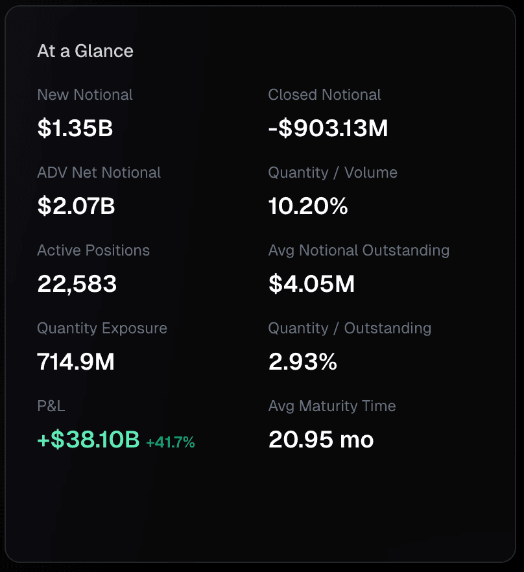Click the green +$38.10B P&L value

pyautogui.click(x=88, y=440)
